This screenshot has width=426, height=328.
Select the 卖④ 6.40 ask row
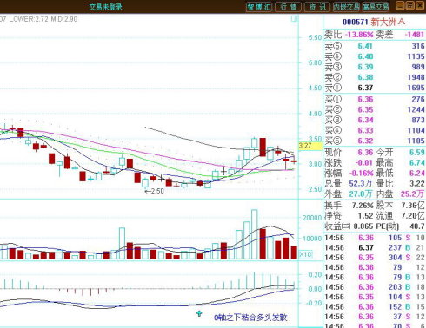pyautogui.click(x=375, y=56)
